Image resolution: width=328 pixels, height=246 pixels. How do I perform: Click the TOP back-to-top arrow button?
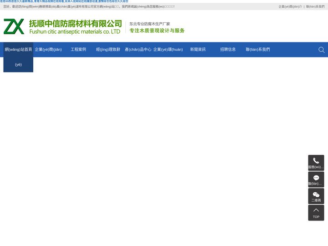pyautogui.click(x=316, y=213)
